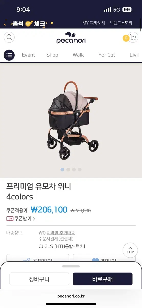The height and width of the screenshot is (308, 142).
Task: Open the hamburger category menu
Action: 9,55
